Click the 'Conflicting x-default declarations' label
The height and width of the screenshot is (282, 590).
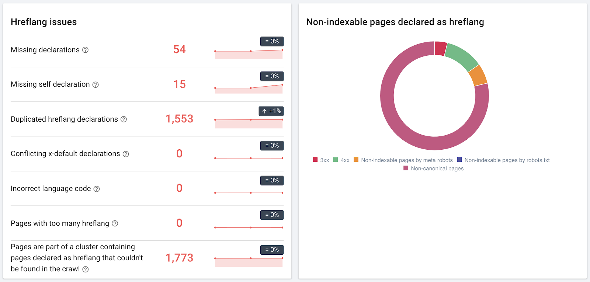(x=65, y=154)
